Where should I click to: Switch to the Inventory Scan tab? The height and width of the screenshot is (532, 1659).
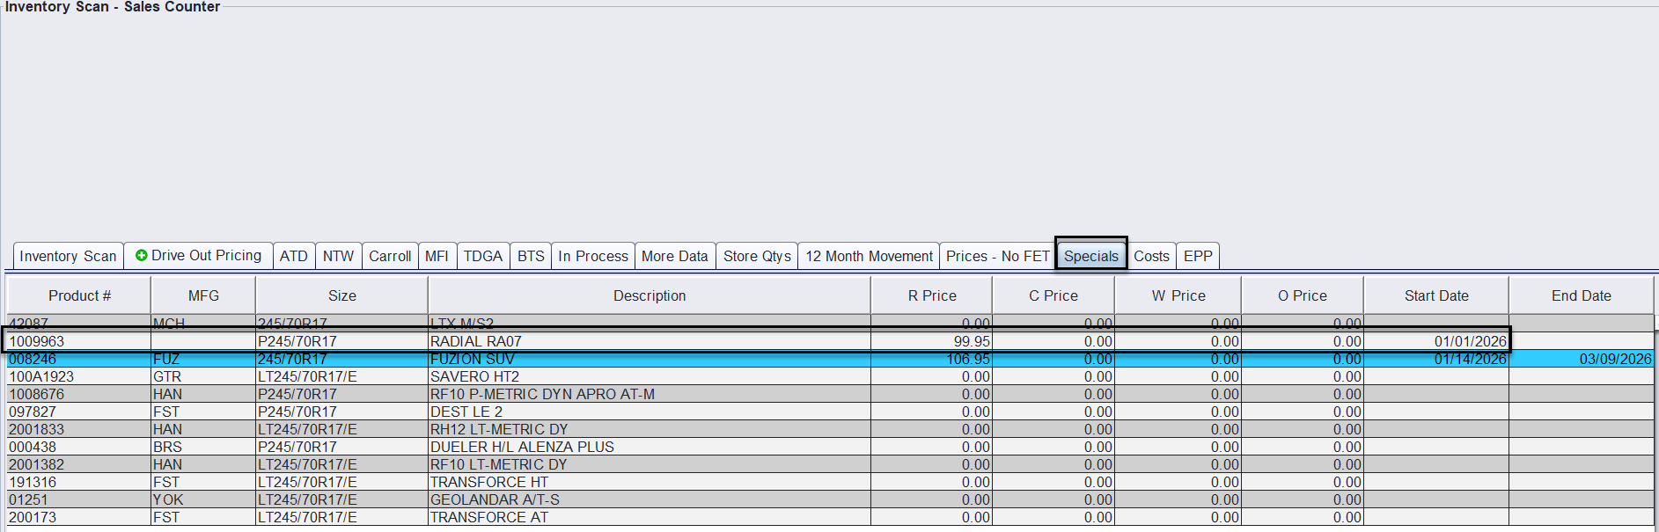tap(68, 256)
